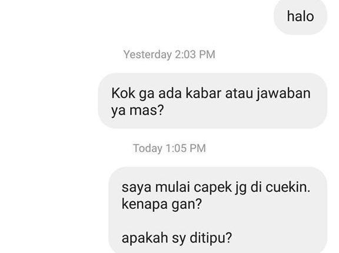The image size is (339, 253).
Task: Click the word "cuekin." in the last bubble
Action: click(x=288, y=187)
